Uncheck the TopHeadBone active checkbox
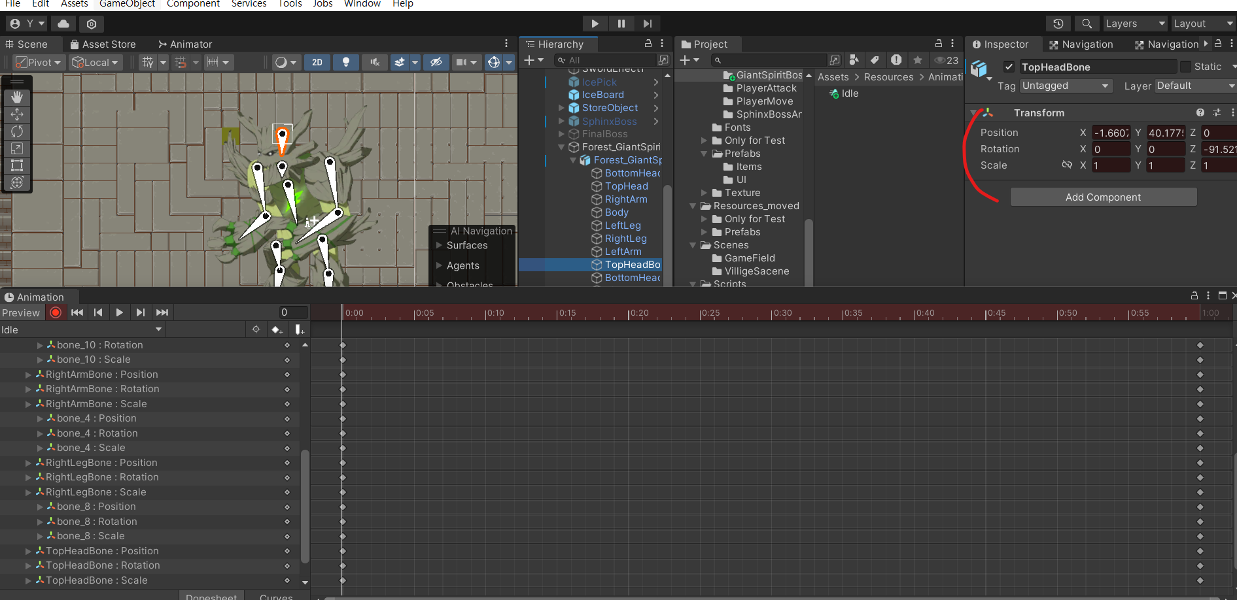1237x600 pixels. tap(1009, 67)
